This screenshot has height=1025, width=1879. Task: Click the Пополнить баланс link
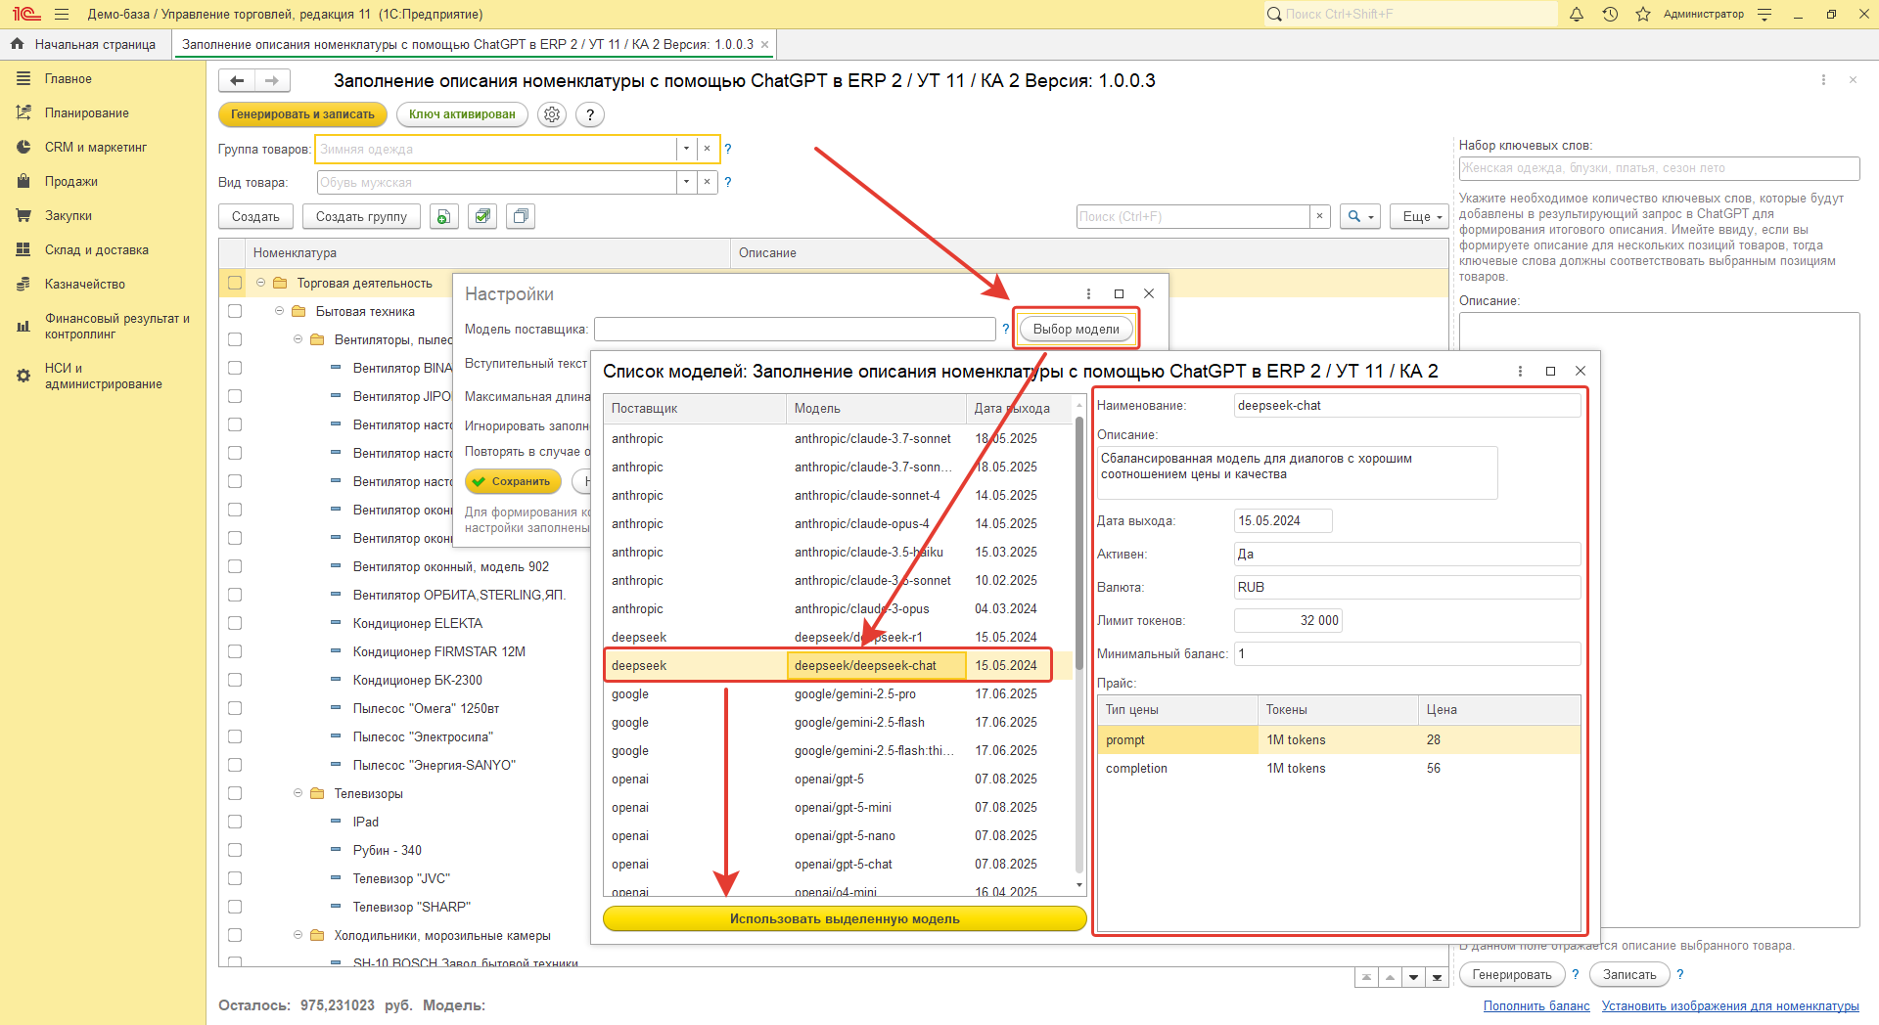tap(1535, 1005)
